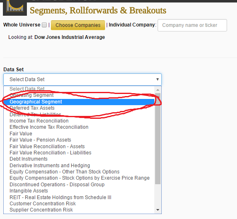The height and width of the screenshot is (219, 237).
Task: Click the list scrollbar up arrow
Action: [158, 90]
